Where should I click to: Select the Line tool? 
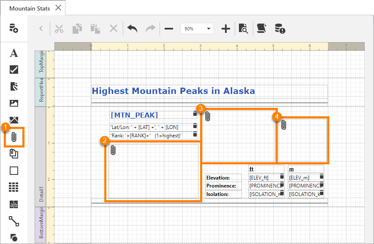tap(14, 221)
